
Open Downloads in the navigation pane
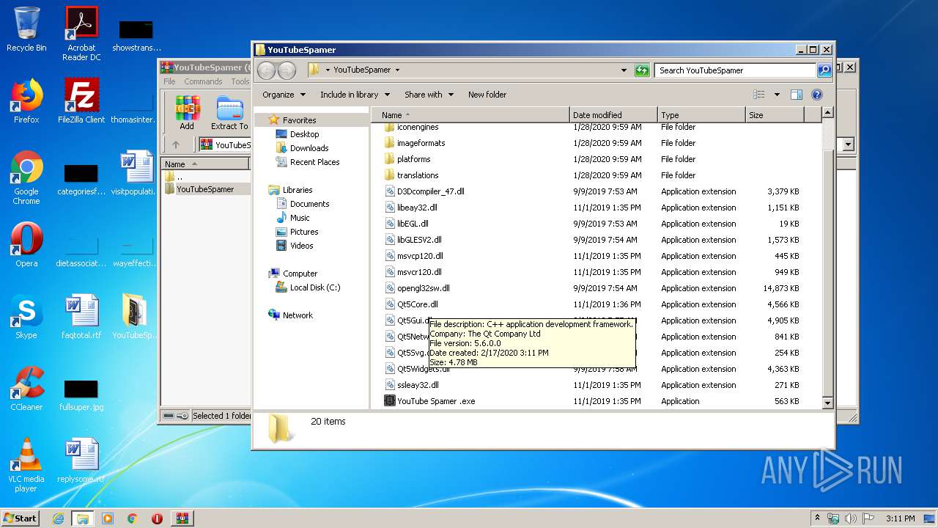tap(309, 148)
